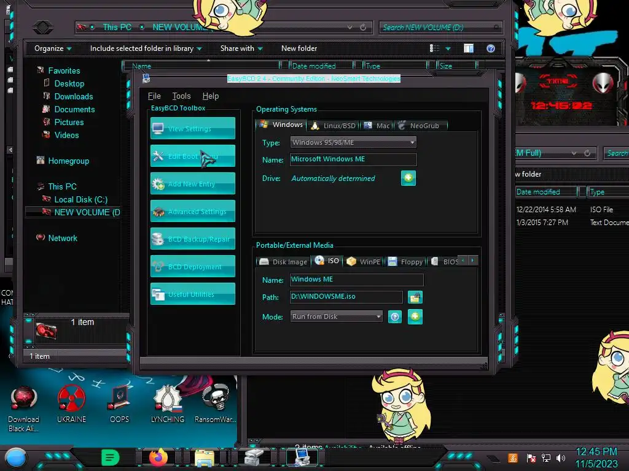Click the Windows ME ISO name field
The image size is (629, 471).
click(357, 280)
